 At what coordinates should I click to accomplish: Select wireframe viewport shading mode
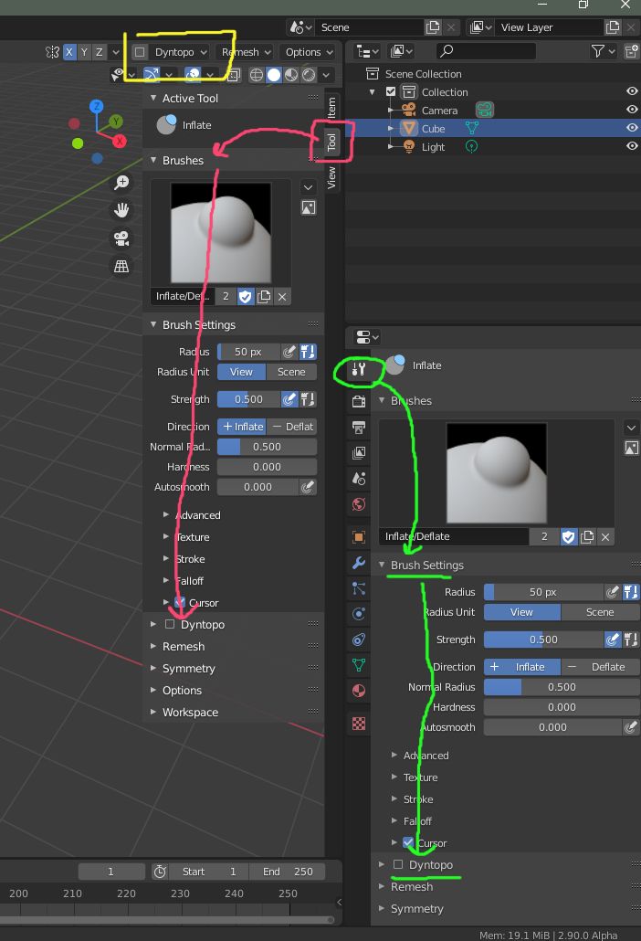tap(257, 74)
